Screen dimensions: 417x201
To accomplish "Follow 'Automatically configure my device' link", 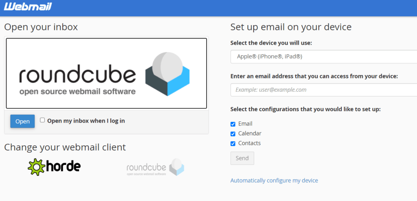I will pos(274,181).
